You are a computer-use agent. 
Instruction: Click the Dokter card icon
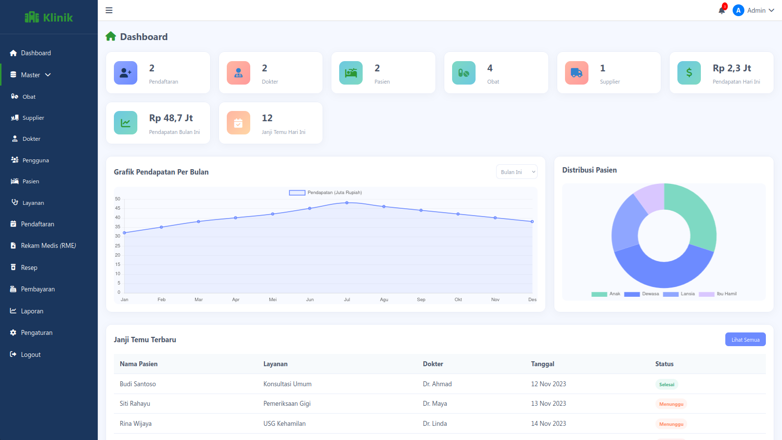click(x=239, y=73)
